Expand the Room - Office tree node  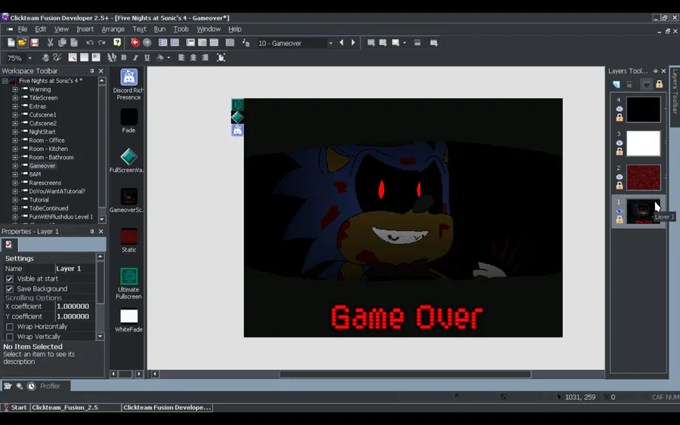15,140
